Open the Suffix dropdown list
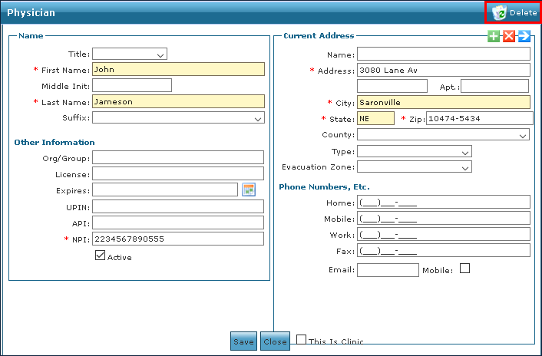 pos(178,118)
